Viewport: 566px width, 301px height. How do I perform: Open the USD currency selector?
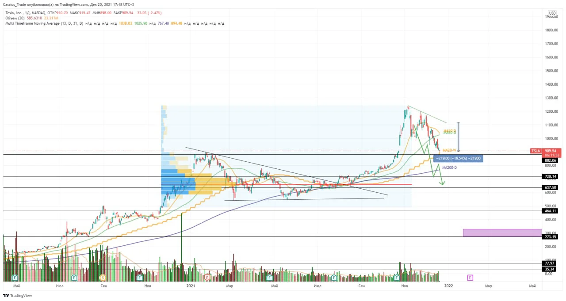[x=552, y=13]
